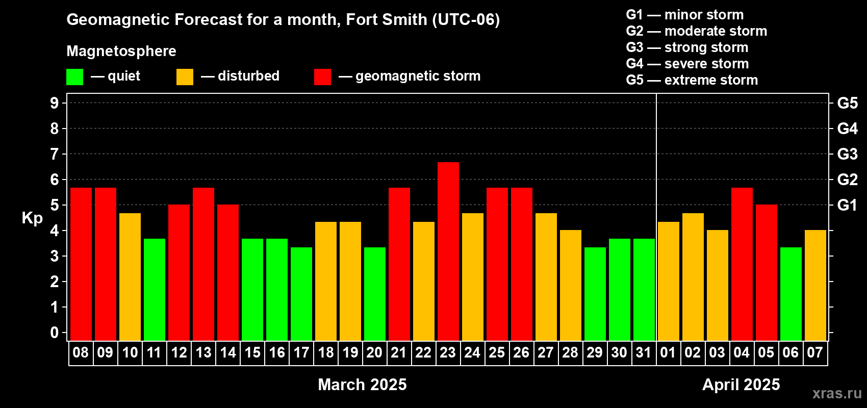Screen dimensions: 867x408
Task: Click the G1 scale label on right axis
Action: click(847, 205)
